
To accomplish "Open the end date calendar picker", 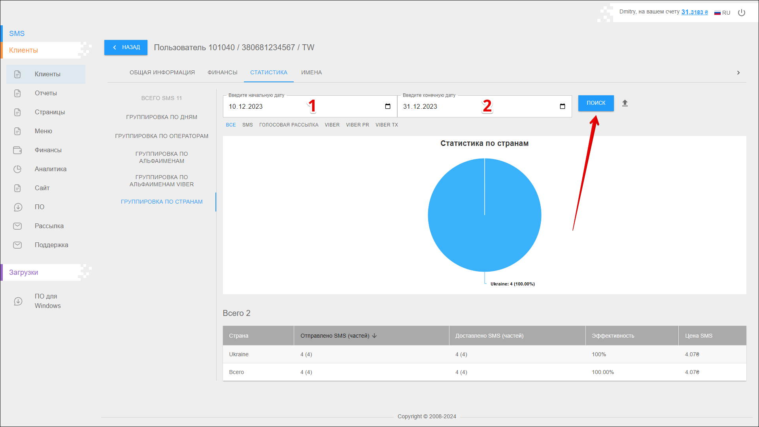I will [562, 106].
